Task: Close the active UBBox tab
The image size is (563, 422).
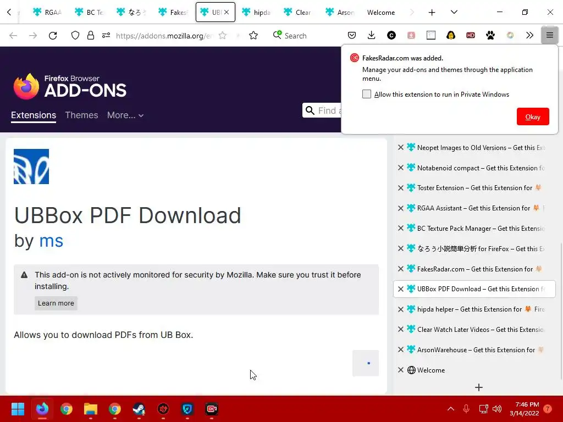Action: 227,12
